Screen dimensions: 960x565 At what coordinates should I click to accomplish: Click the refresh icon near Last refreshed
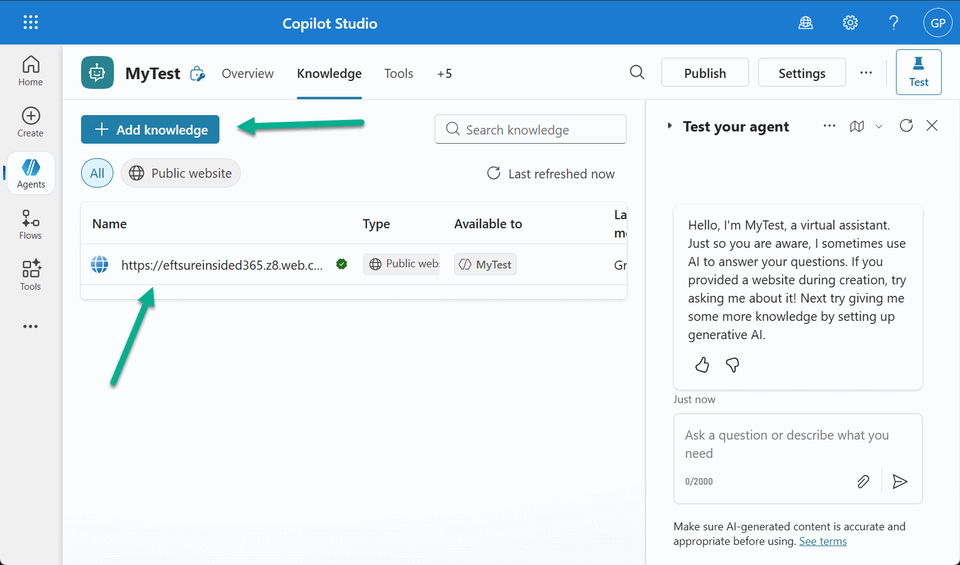[x=494, y=174]
